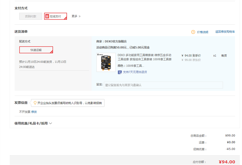Click the ¥94.00 到手价 price

tap(191, 56)
